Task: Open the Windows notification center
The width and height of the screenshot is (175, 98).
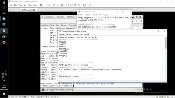Action: coord(4,94)
